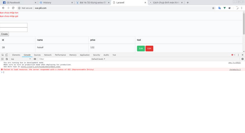Image resolution: width=245 pixels, height=133 pixels.
Task: Click the green Edit button
Action: pyautogui.click(x=141, y=48)
